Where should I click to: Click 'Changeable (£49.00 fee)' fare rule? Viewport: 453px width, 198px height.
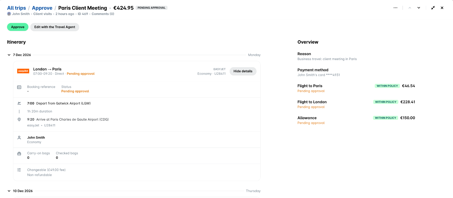46,170
